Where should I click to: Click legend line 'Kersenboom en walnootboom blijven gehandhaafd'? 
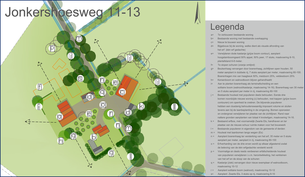pos(245,80)
